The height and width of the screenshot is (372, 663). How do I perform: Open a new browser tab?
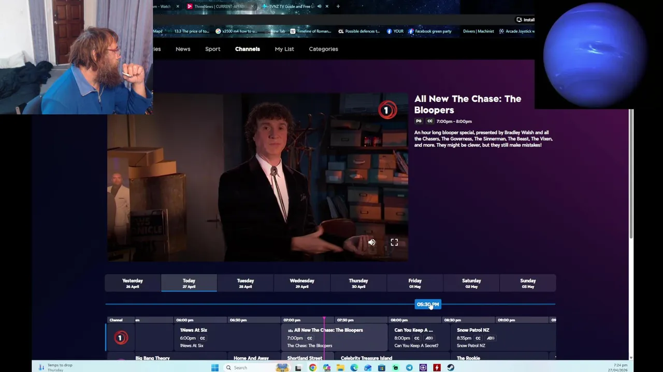pyautogui.click(x=338, y=6)
